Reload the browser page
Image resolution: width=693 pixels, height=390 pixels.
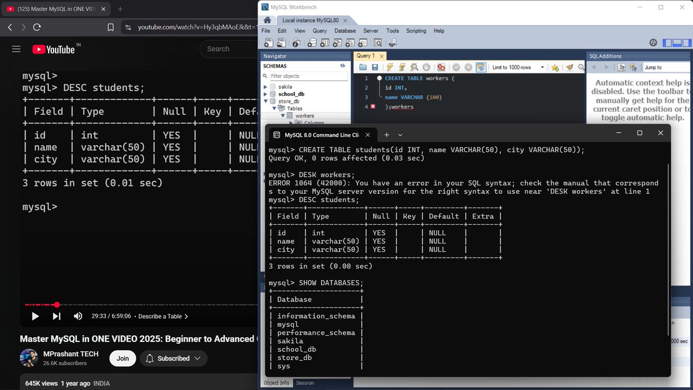tap(37, 27)
